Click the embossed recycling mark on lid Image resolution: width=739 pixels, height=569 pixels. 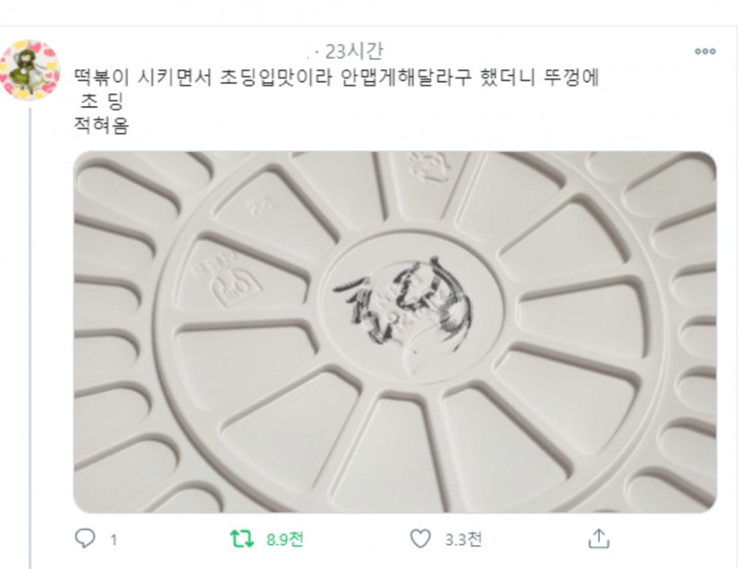point(234,281)
